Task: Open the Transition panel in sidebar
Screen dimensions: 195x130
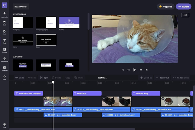Action: pyautogui.click(x=4, y=68)
